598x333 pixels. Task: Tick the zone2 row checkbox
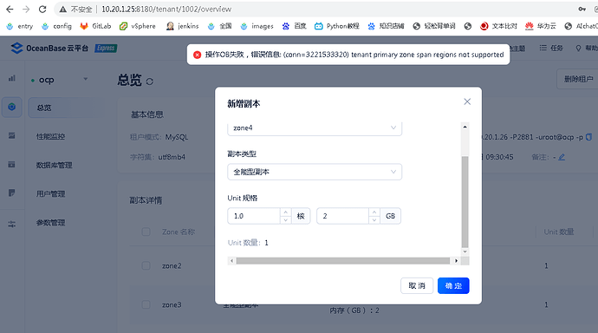pos(146,265)
